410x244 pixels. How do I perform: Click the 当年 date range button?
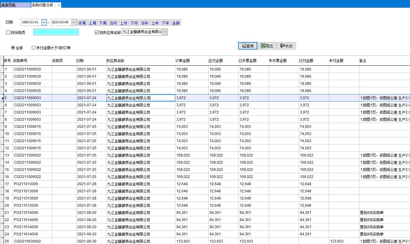point(145,23)
